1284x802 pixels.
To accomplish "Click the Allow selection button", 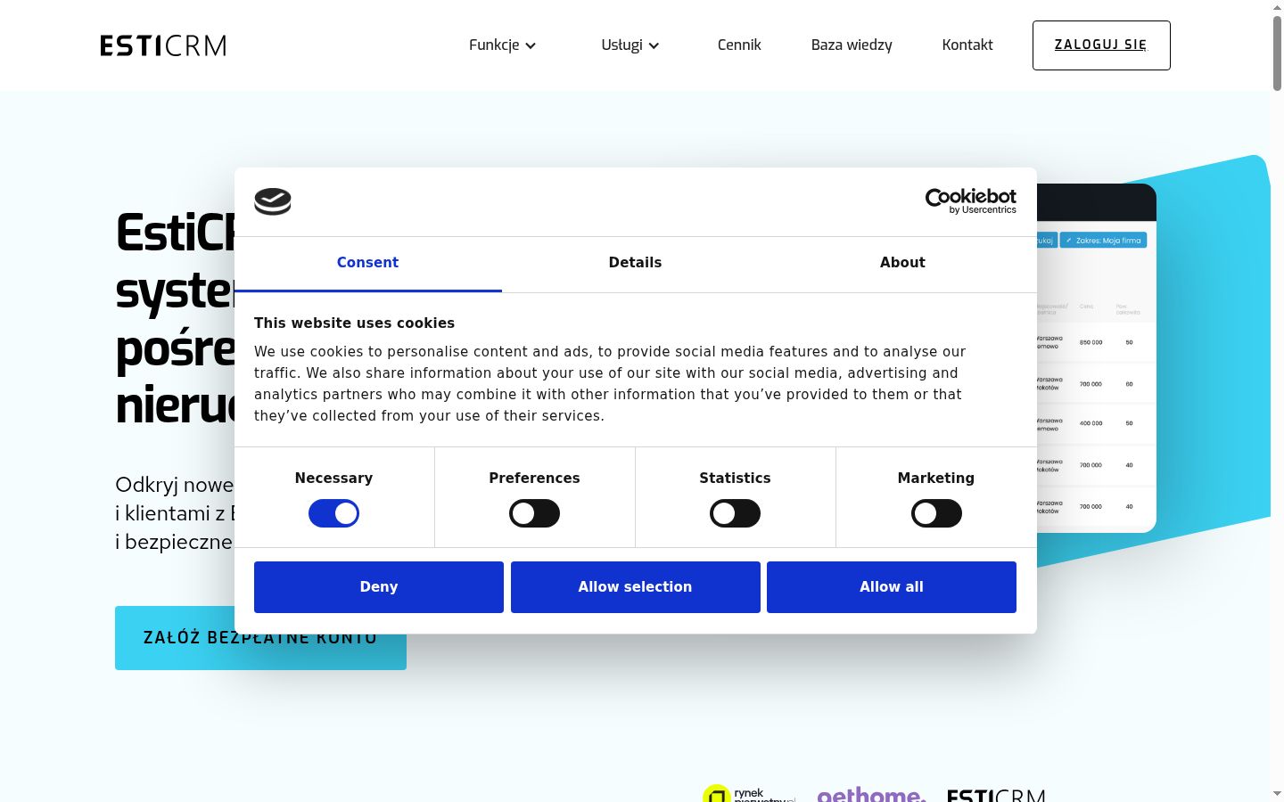I will tap(636, 587).
